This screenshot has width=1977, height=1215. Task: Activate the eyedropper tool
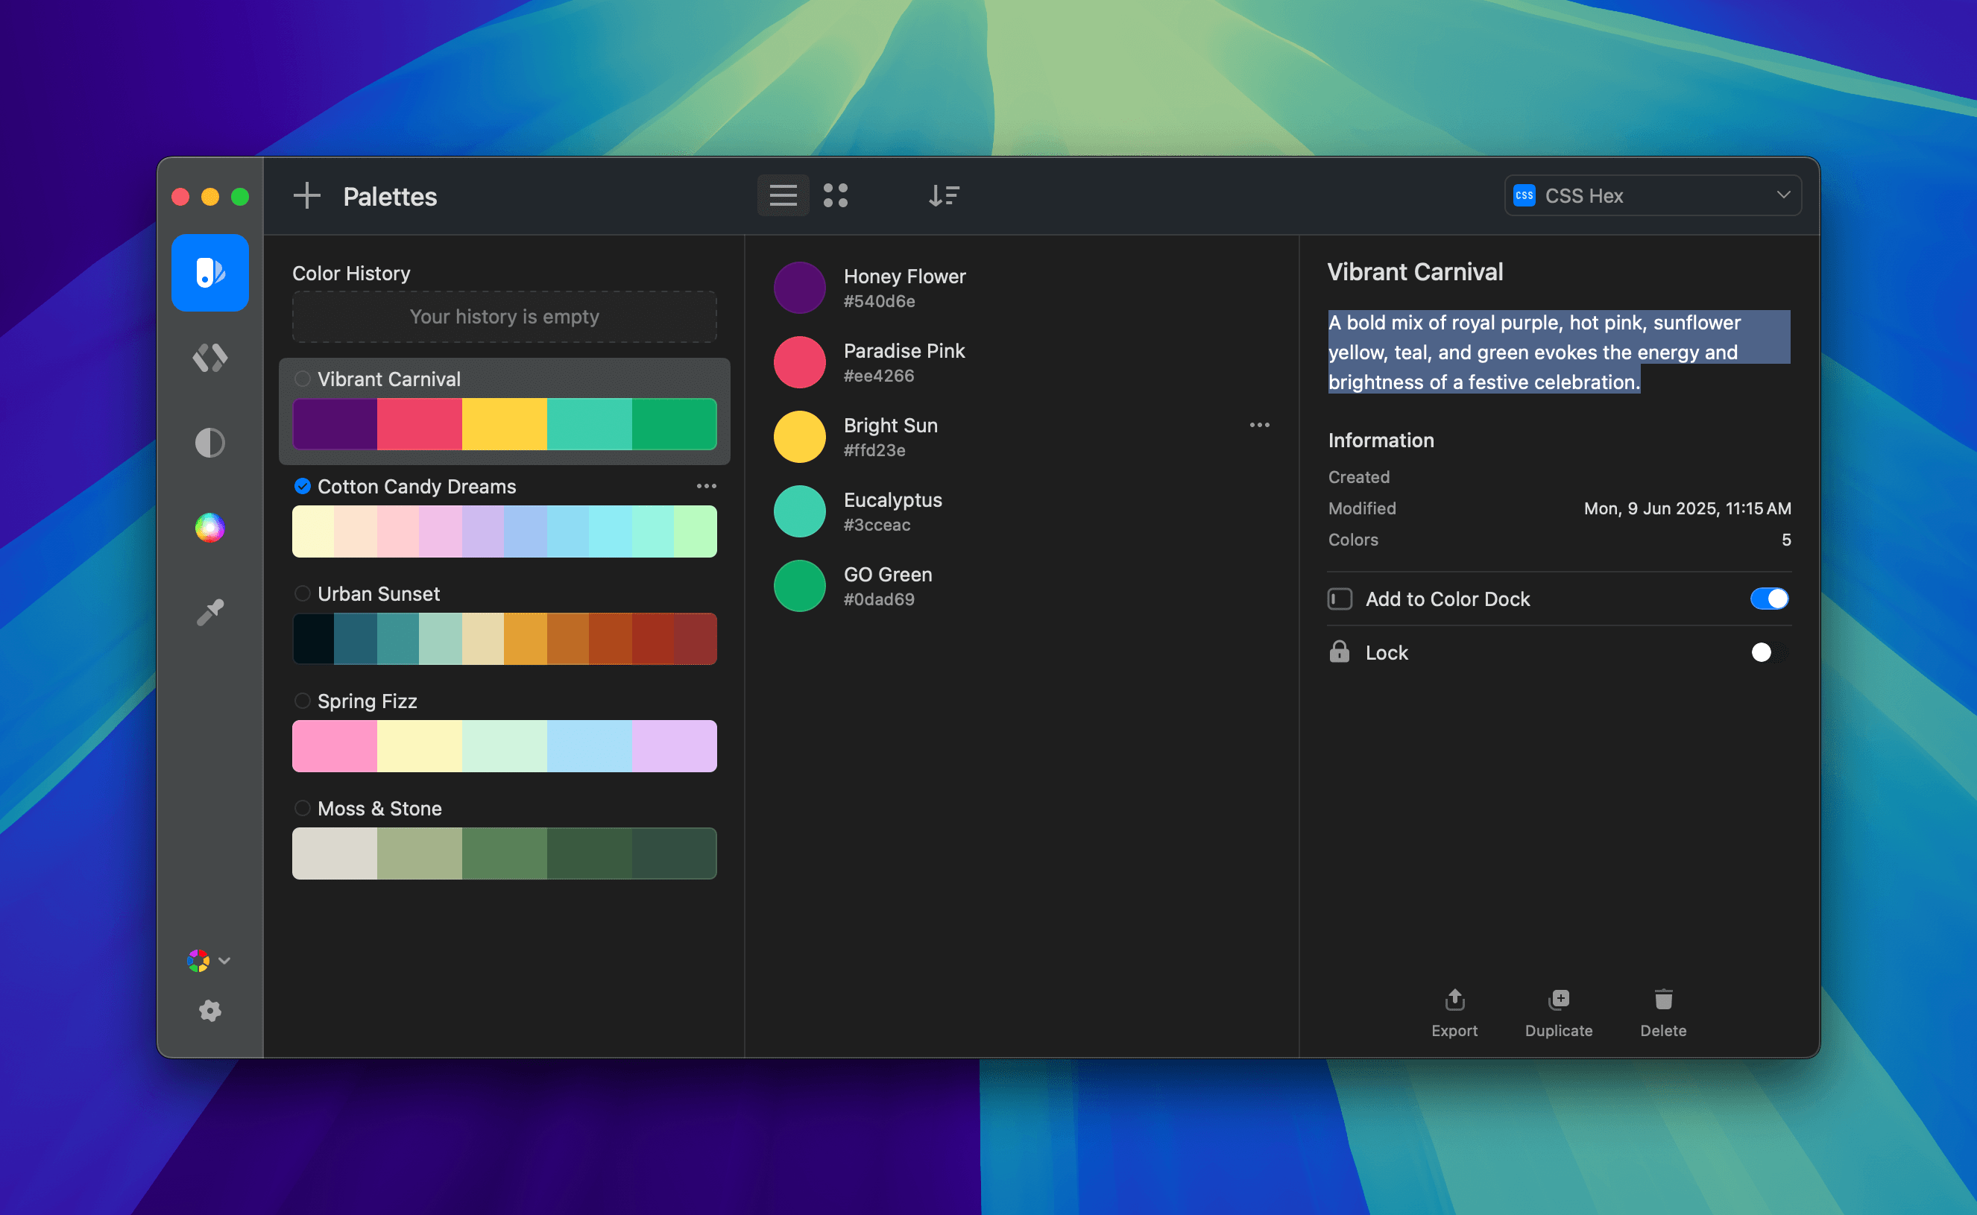[209, 610]
